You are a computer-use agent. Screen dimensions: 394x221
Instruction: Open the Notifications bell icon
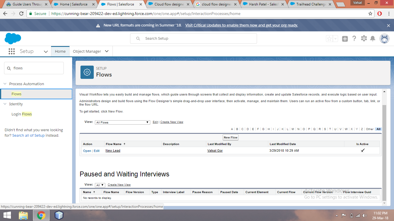[x=373, y=39]
